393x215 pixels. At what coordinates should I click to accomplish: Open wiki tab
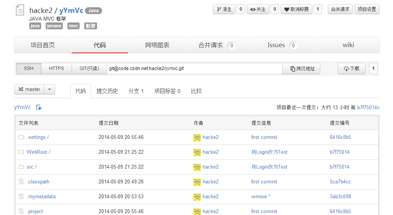348,45
